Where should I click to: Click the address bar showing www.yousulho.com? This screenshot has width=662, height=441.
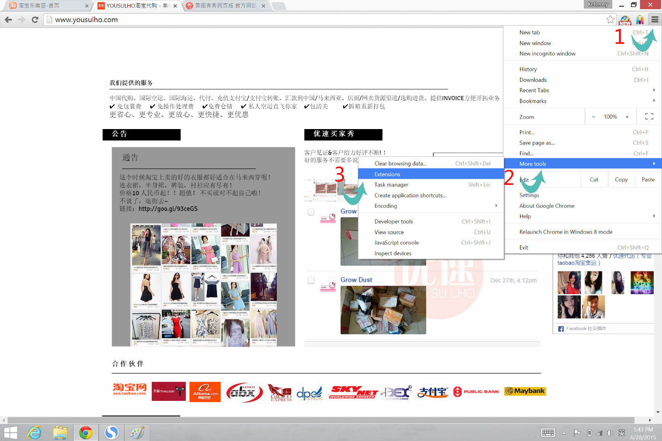pyautogui.click(x=327, y=19)
